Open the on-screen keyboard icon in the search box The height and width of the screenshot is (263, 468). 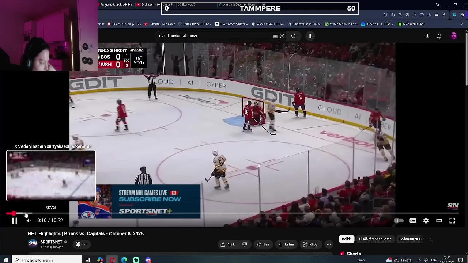pyautogui.click(x=275, y=36)
